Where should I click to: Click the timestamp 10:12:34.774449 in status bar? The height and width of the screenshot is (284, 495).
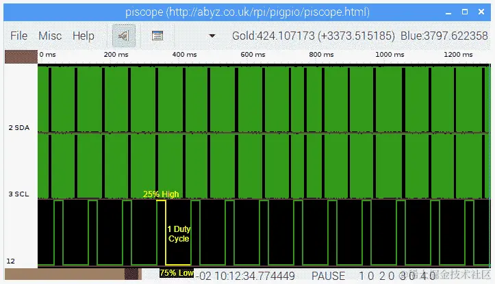255,276
